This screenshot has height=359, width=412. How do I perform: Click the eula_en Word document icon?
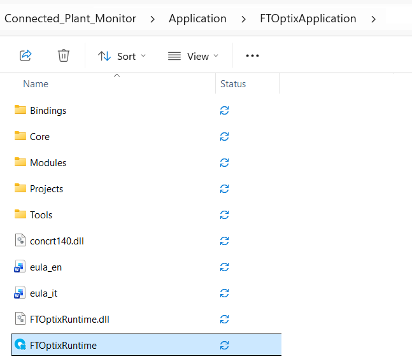pyautogui.click(x=20, y=266)
